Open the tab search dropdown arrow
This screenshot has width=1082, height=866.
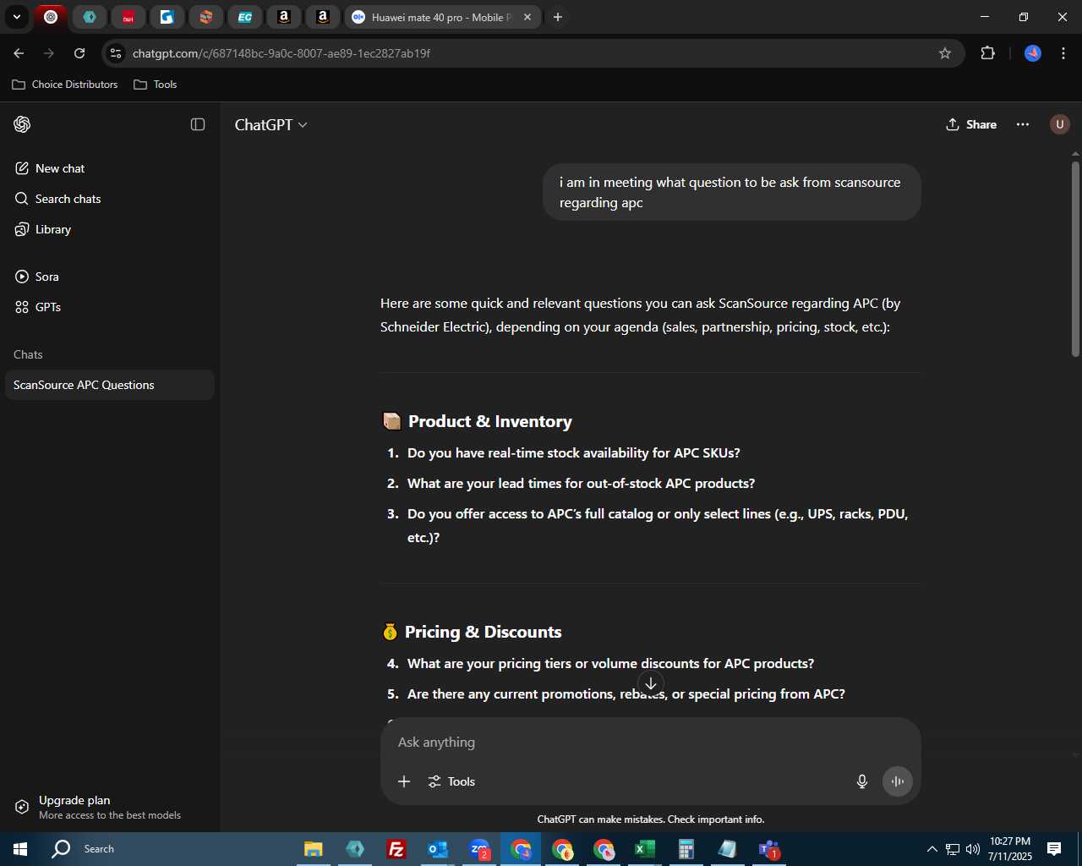click(x=17, y=17)
